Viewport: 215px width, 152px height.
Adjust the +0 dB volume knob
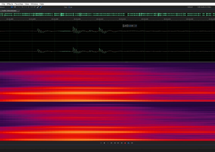tap(128, 26)
